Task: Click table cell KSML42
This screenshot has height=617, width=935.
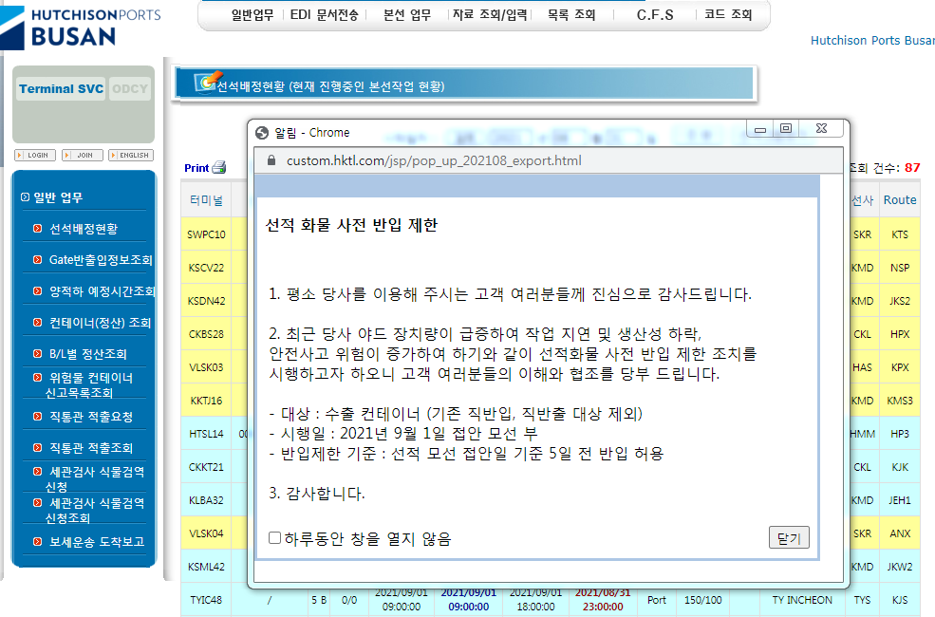Action: (206, 567)
